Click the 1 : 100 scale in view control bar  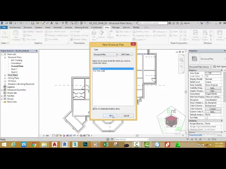point(46,136)
